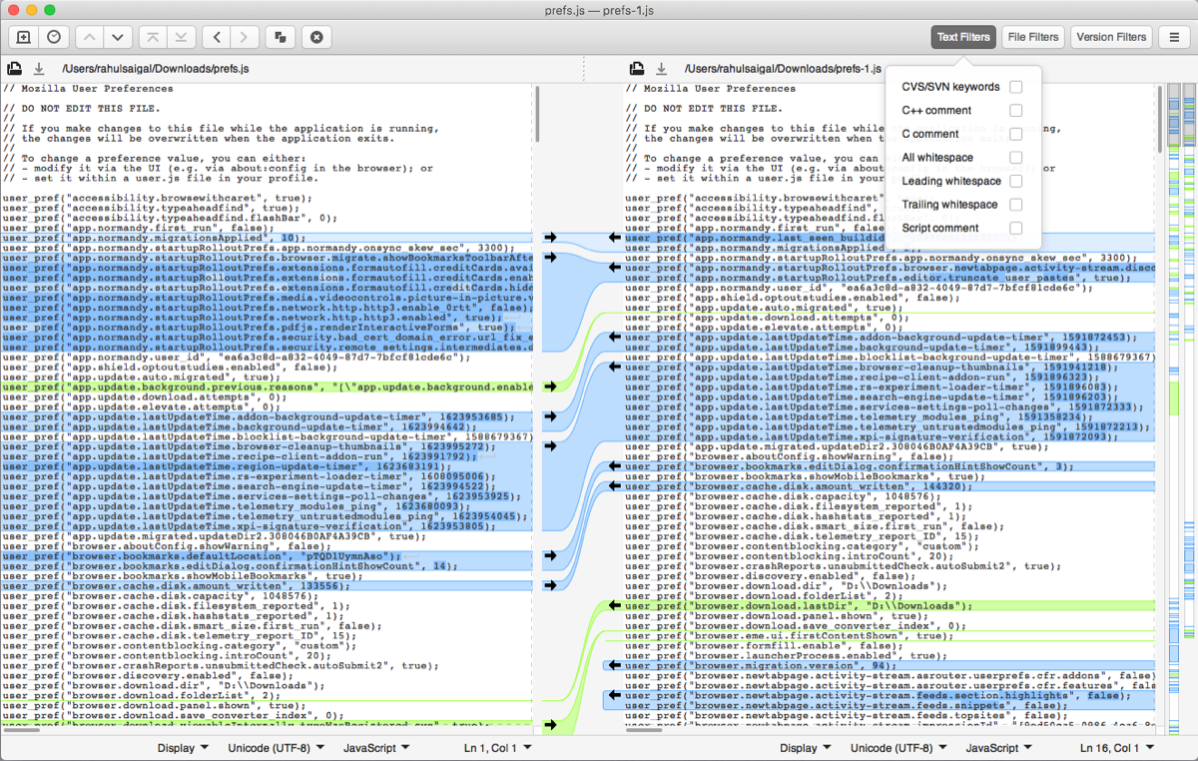Click the copy-changes merge icon in the toolbar
This screenshot has height=761, width=1198.
click(280, 37)
